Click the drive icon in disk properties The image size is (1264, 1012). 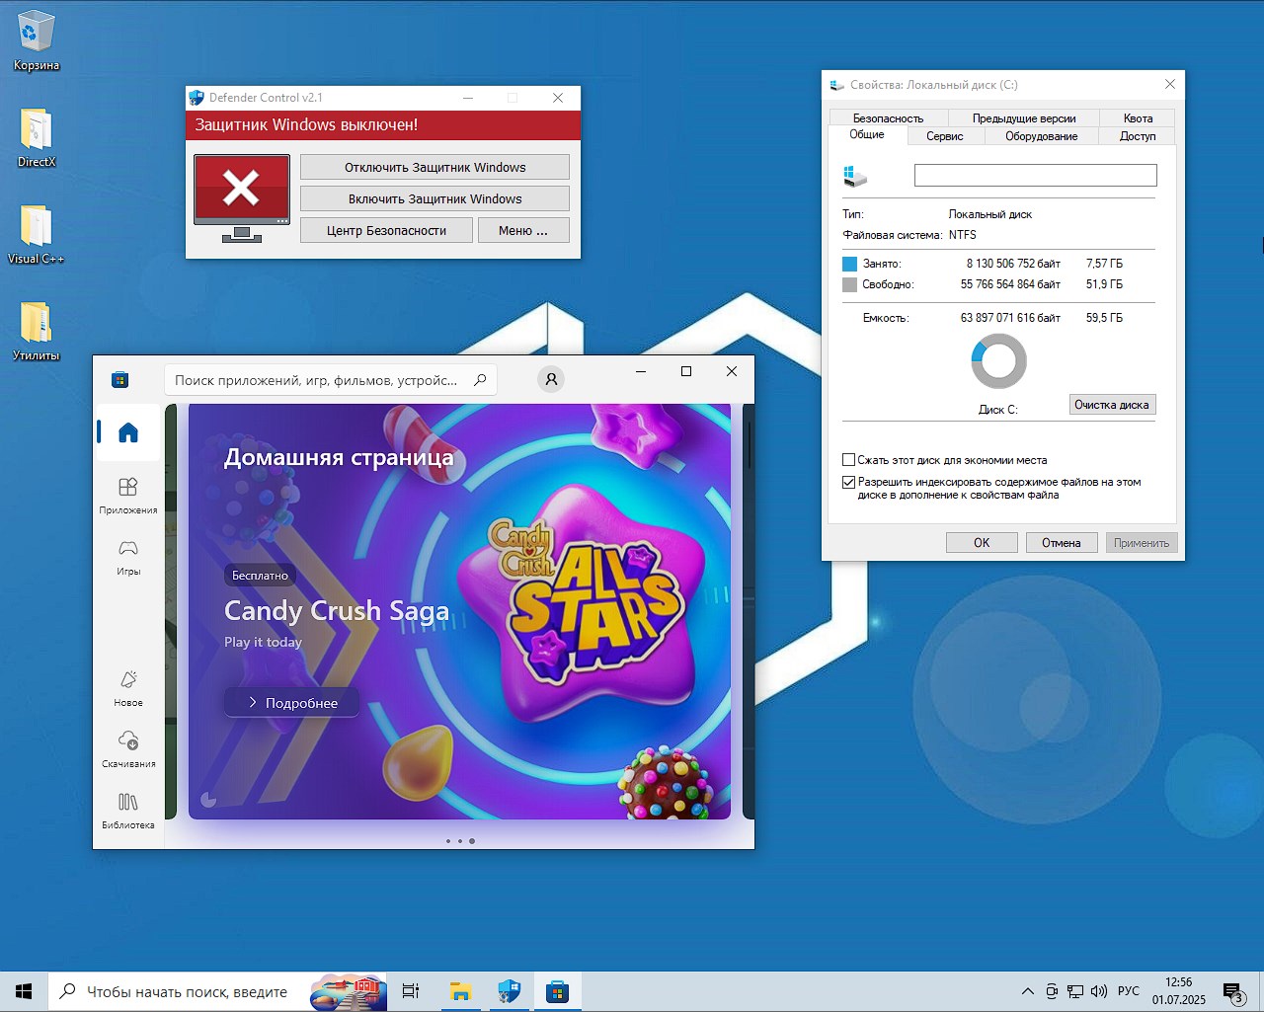click(x=855, y=176)
